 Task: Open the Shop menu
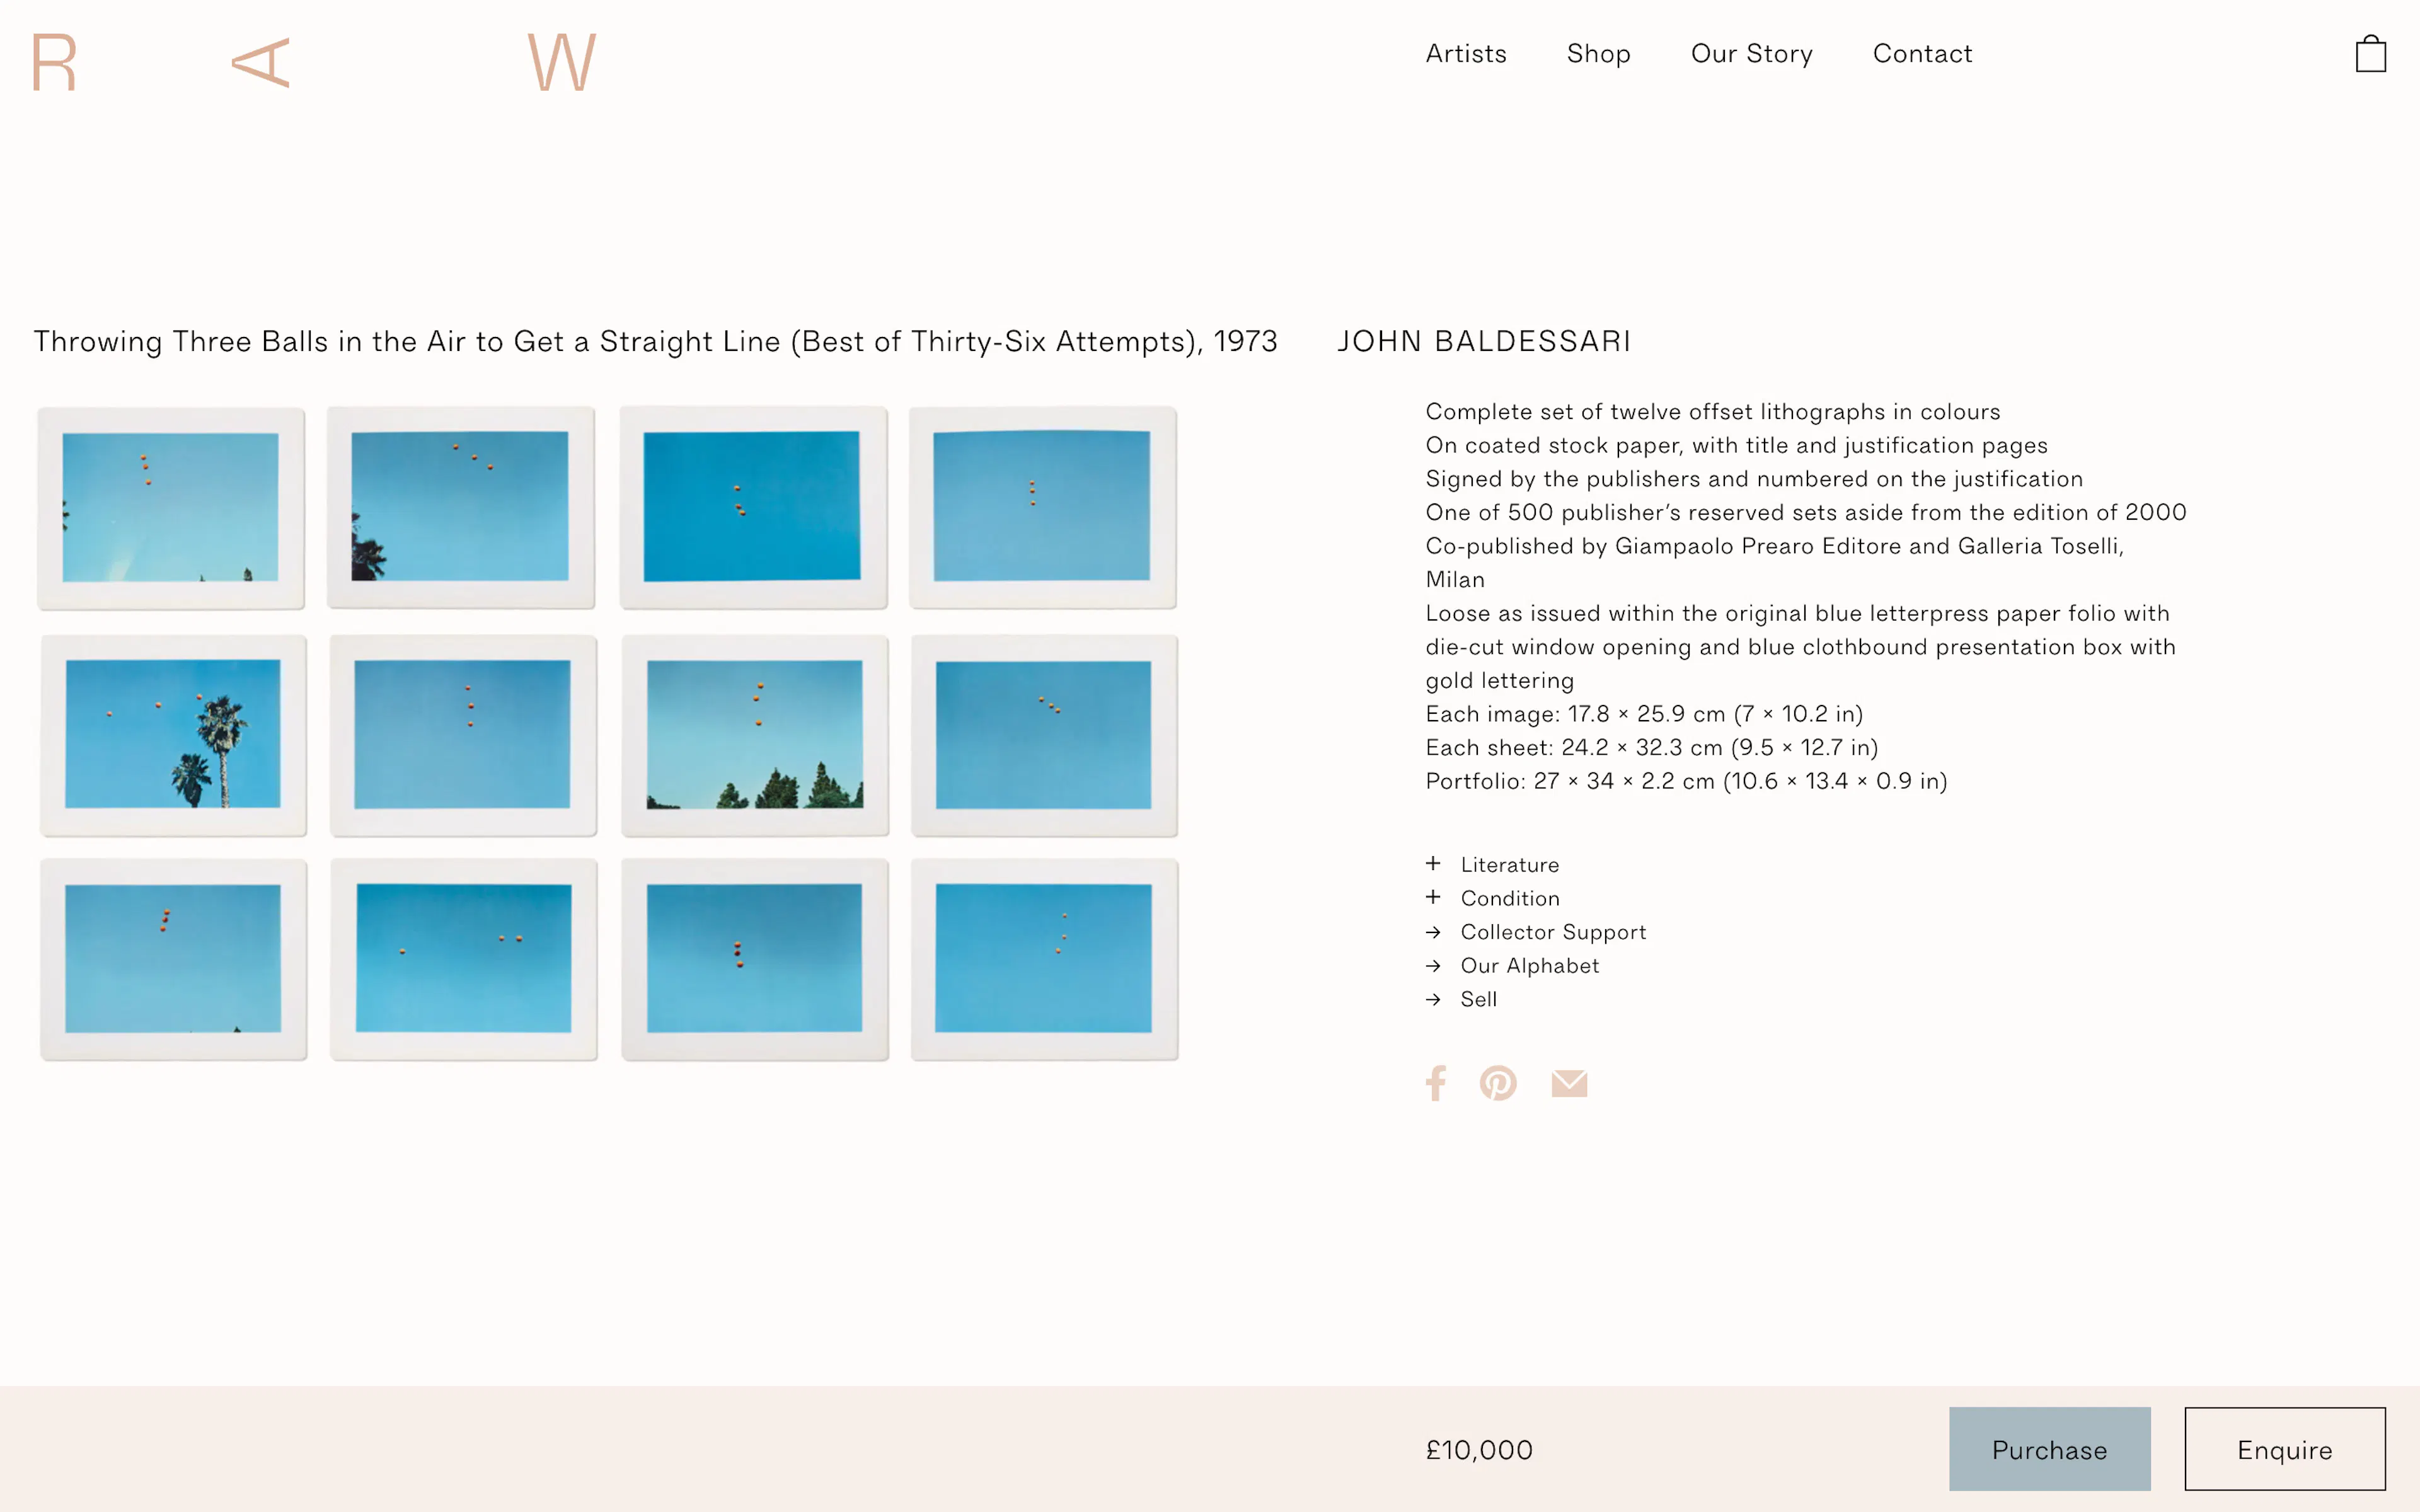[x=1598, y=54]
